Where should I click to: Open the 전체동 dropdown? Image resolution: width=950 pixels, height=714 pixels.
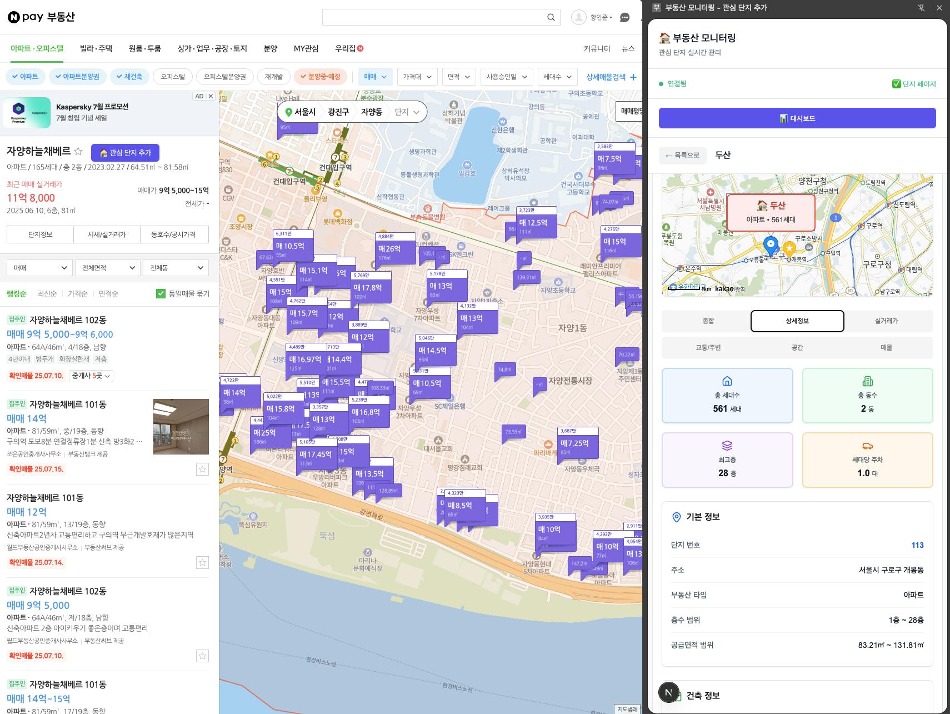pos(176,268)
